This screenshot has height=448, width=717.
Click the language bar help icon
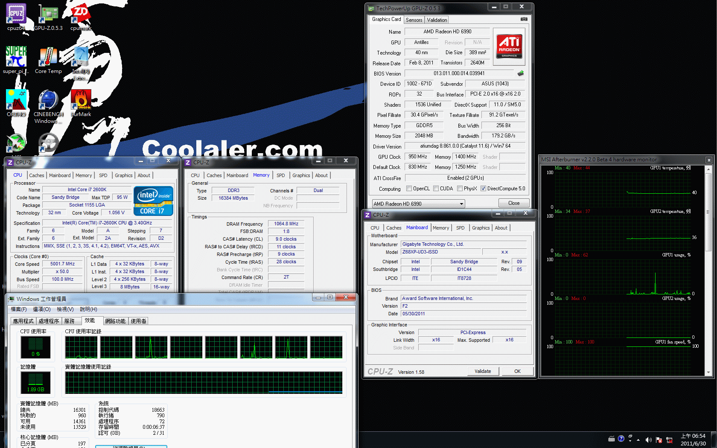(621, 439)
